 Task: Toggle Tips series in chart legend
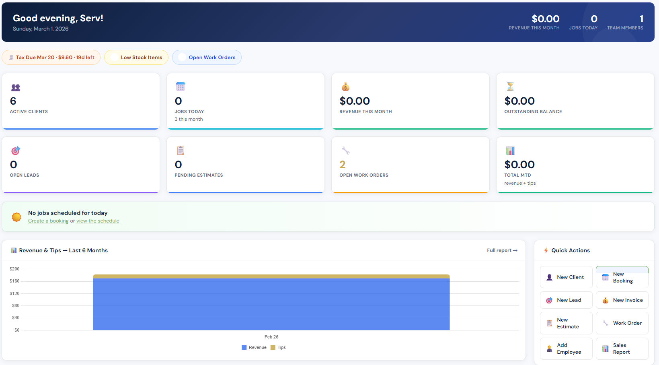click(x=278, y=347)
